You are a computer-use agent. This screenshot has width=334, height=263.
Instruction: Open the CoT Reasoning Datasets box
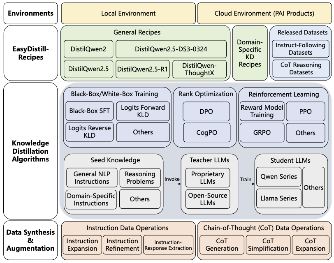pyautogui.click(x=301, y=69)
